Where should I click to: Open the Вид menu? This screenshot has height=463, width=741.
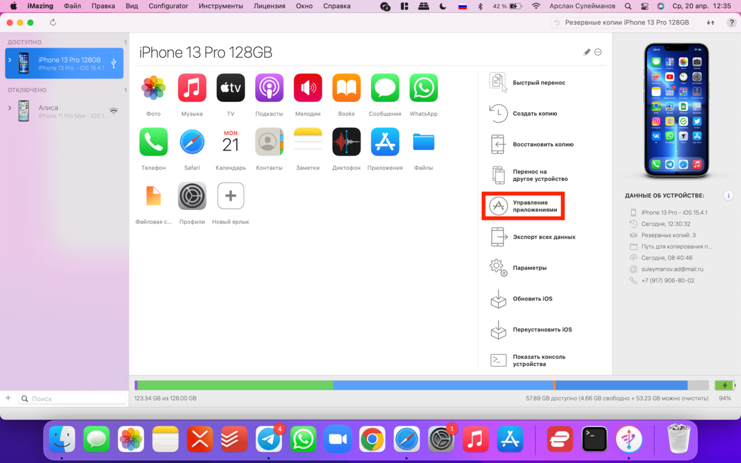[132, 6]
